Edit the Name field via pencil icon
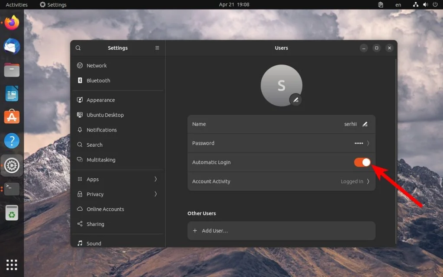443x277 pixels. 365,124
